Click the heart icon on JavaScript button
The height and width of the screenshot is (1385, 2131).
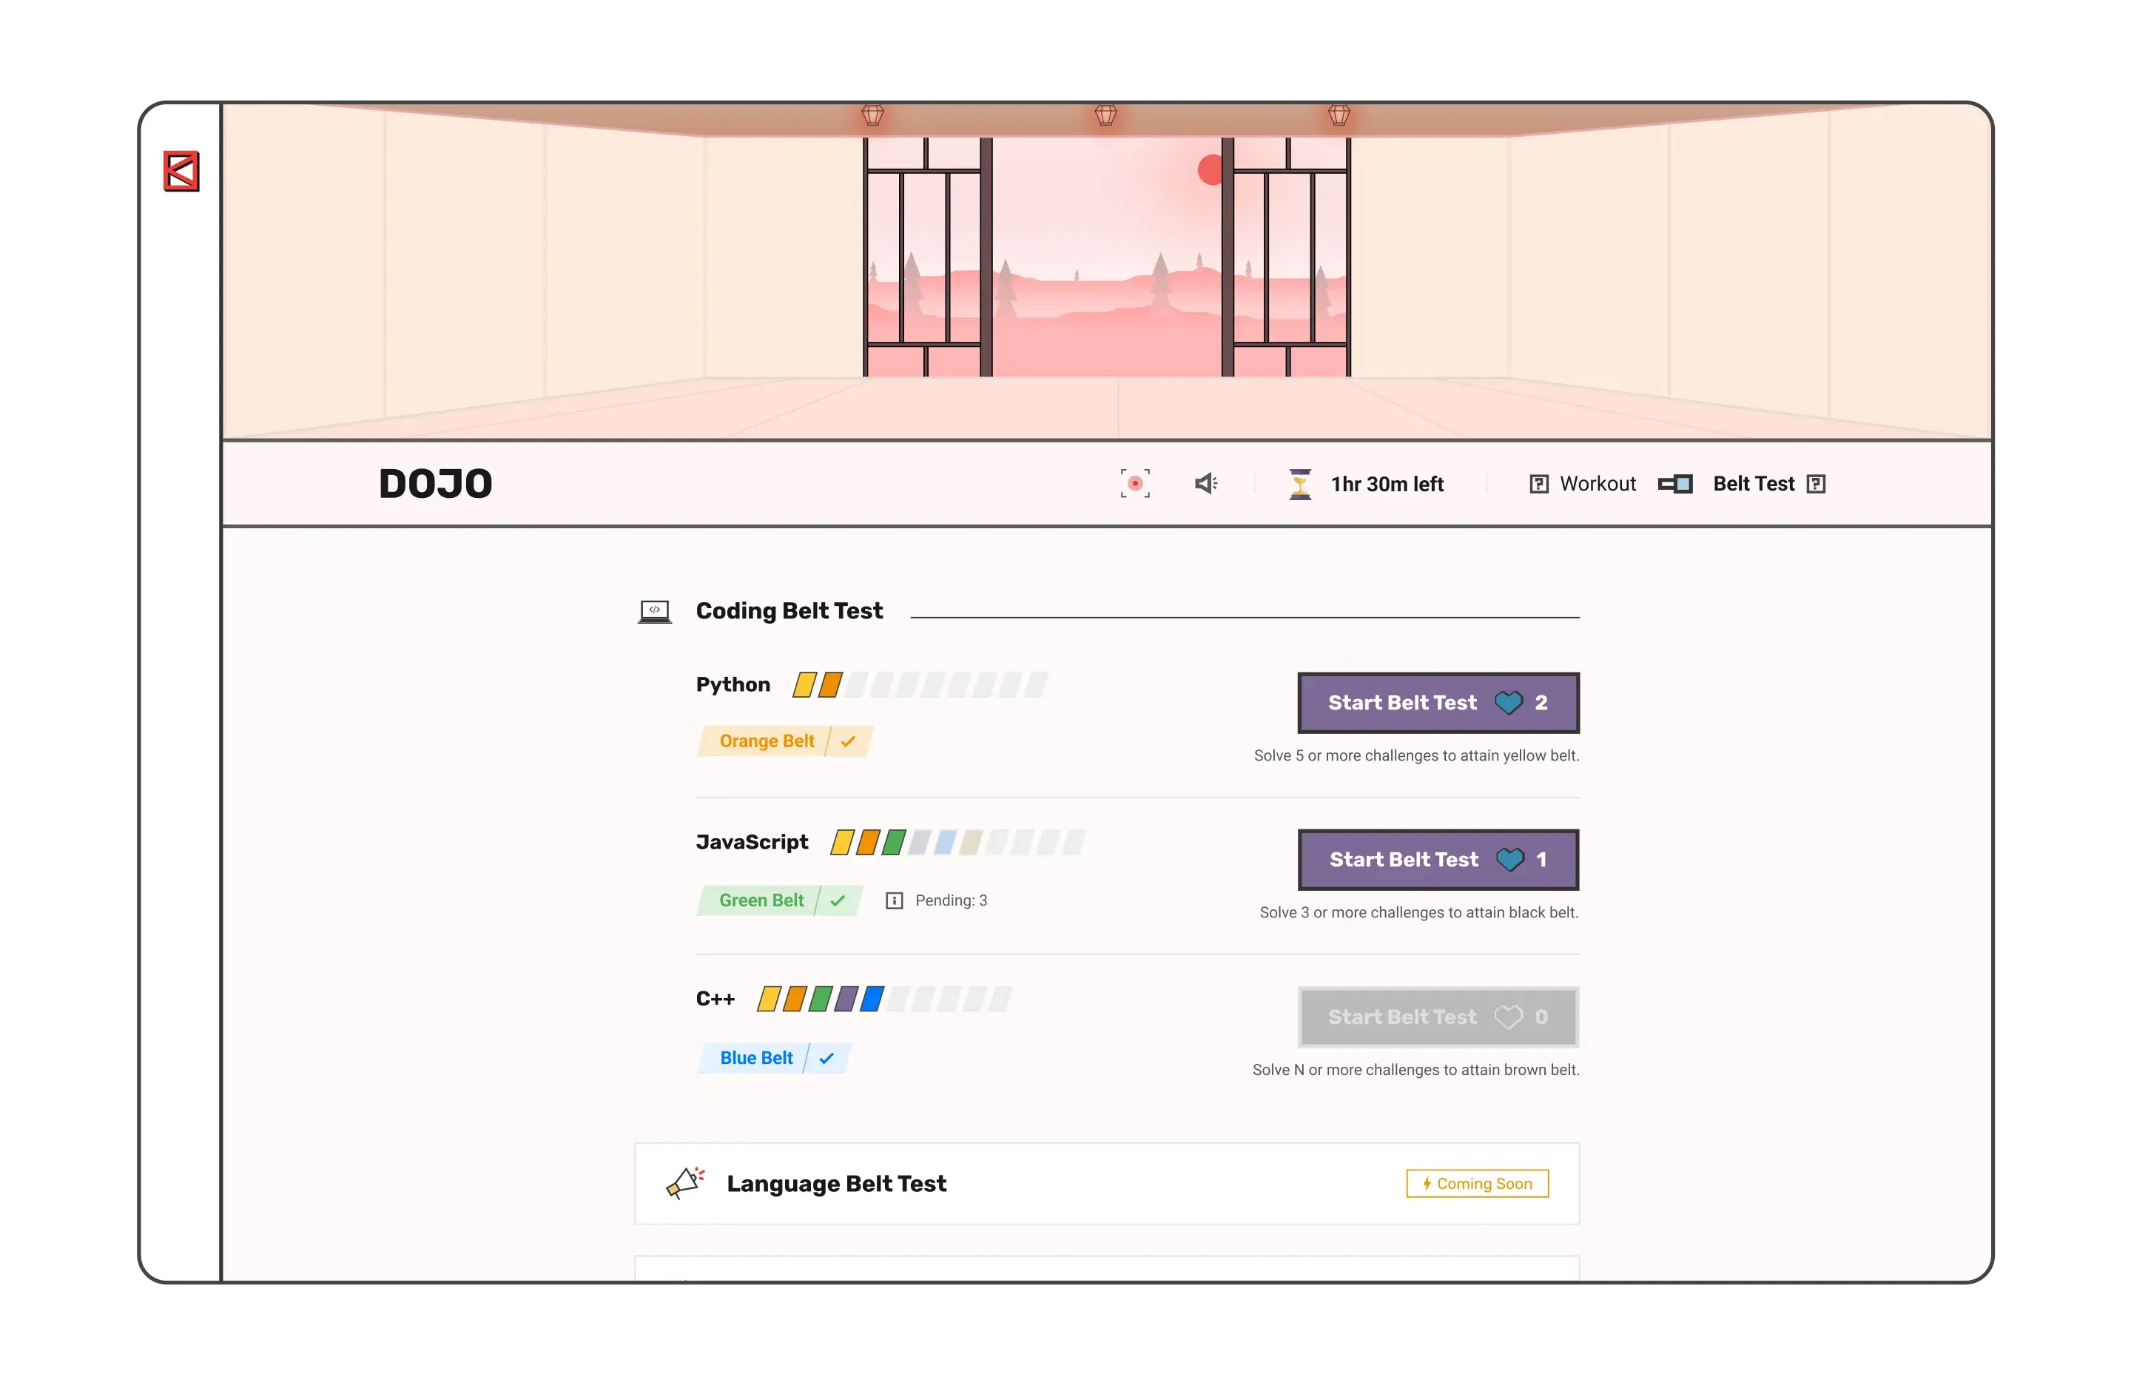tap(1509, 860)
